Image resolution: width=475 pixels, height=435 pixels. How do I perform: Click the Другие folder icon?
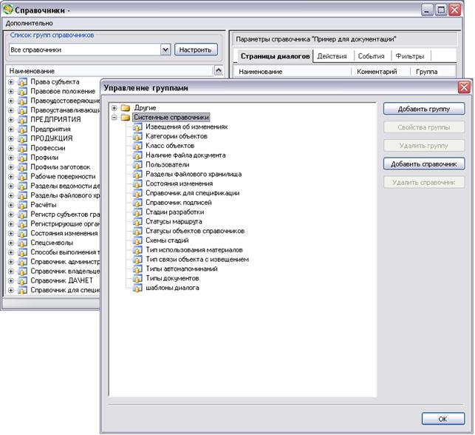[126, 108]
